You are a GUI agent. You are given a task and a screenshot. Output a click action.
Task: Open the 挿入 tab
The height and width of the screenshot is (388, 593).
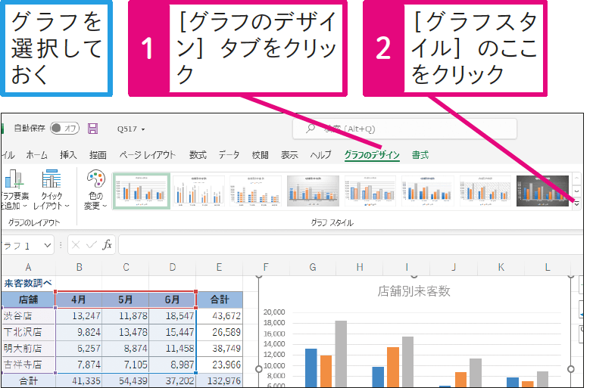pyautogui.click(x=68, y=155)
